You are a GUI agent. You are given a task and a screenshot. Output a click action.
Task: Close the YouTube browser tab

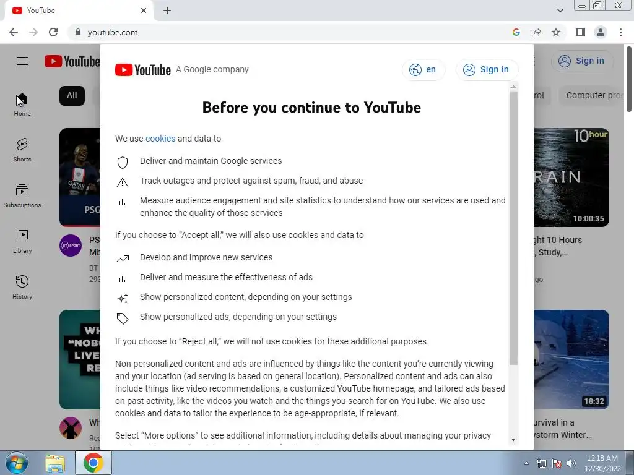click(x=144, y=11)
